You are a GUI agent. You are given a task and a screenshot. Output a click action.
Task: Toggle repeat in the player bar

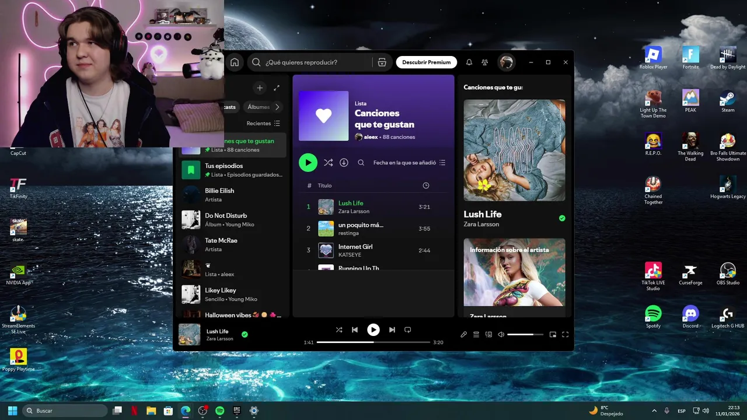408,330
